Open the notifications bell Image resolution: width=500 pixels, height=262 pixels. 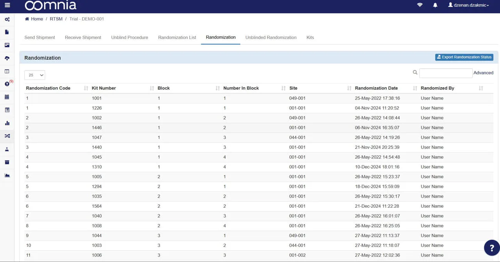435,5
